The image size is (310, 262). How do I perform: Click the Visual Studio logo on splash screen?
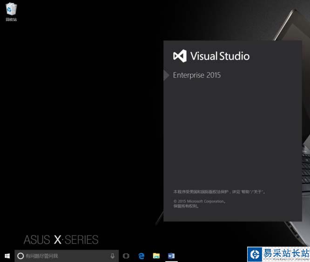[180, 56]
